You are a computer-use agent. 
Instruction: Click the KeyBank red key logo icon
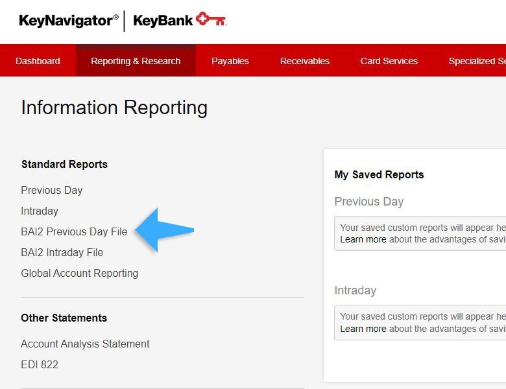pyautogui.click(x=211, y=20)
